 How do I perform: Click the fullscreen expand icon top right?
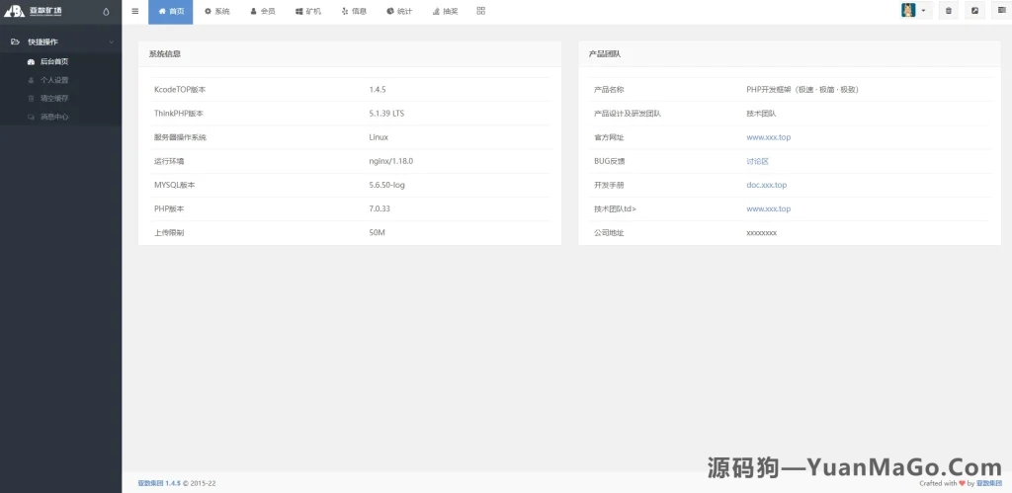[974, 11]
